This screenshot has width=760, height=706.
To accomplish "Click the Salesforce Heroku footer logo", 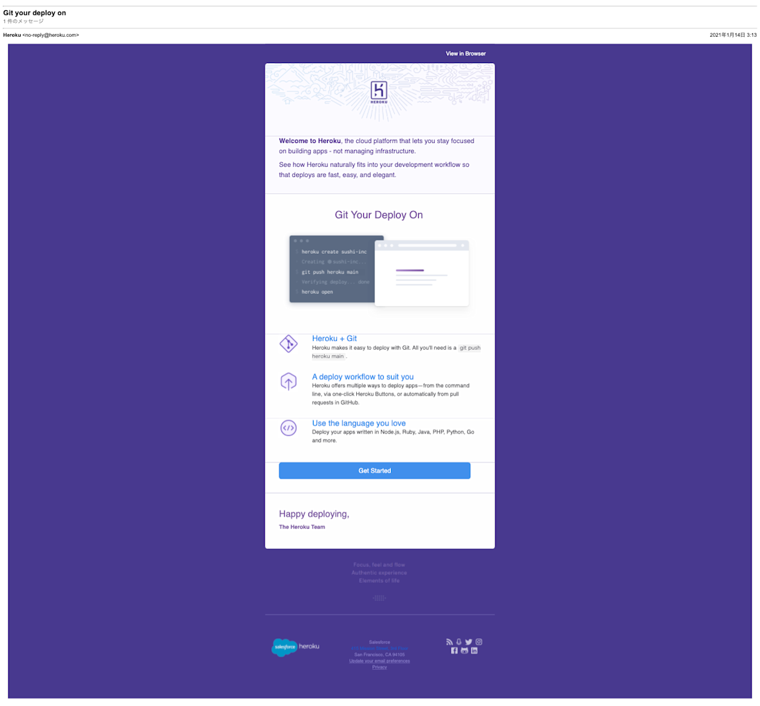I will click(x=295, y=647).
